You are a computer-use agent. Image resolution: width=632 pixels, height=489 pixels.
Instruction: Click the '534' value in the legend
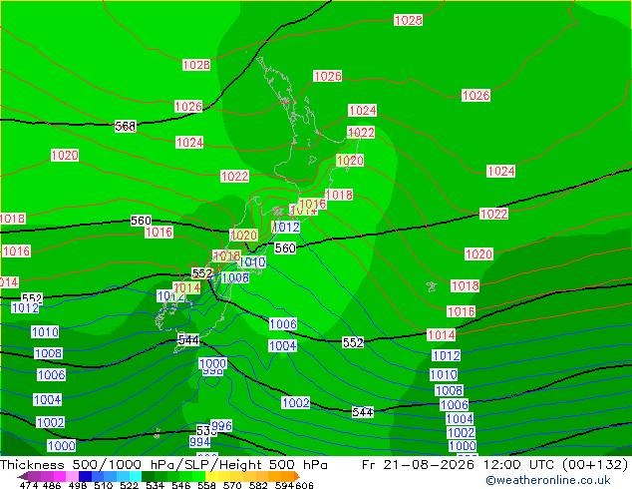coord(155,485)
